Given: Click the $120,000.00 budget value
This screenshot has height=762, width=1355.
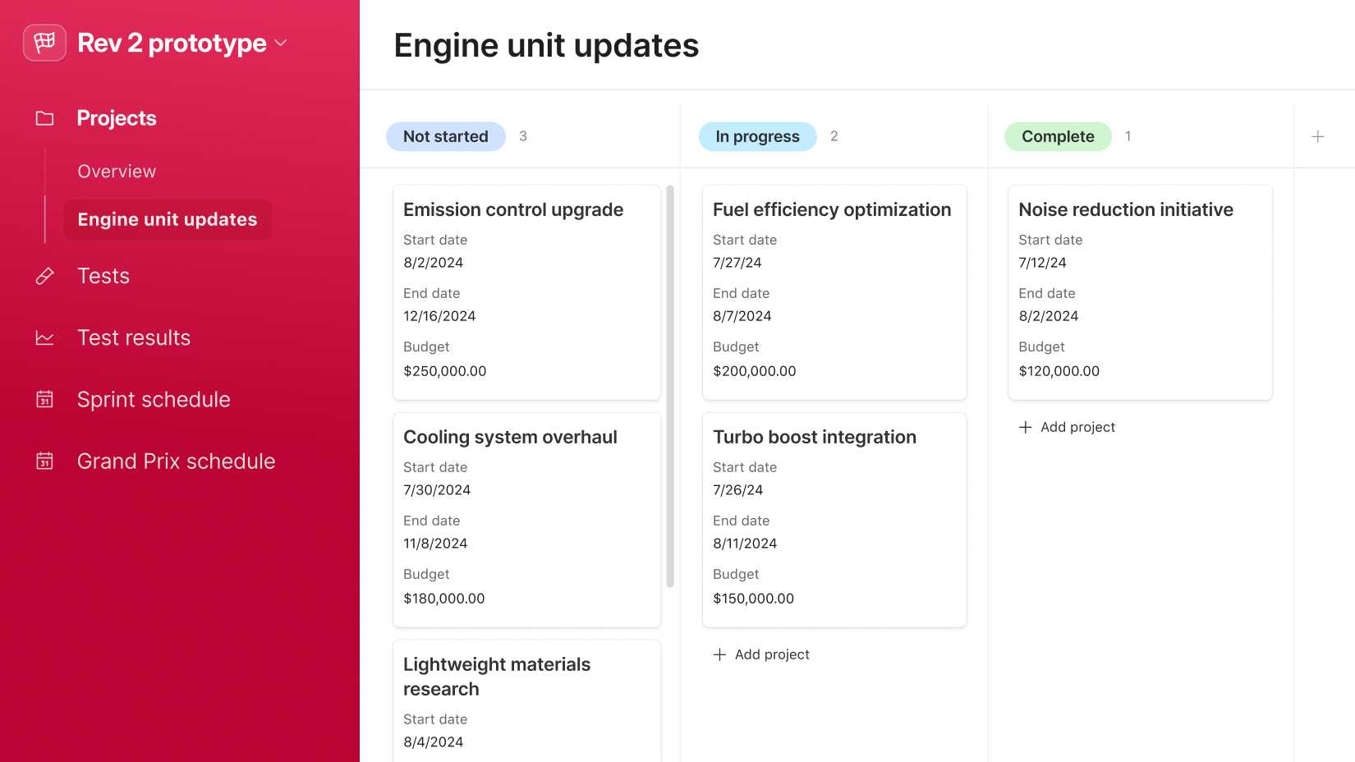Looking at the screenshot, I should [x=1059, y=371].
